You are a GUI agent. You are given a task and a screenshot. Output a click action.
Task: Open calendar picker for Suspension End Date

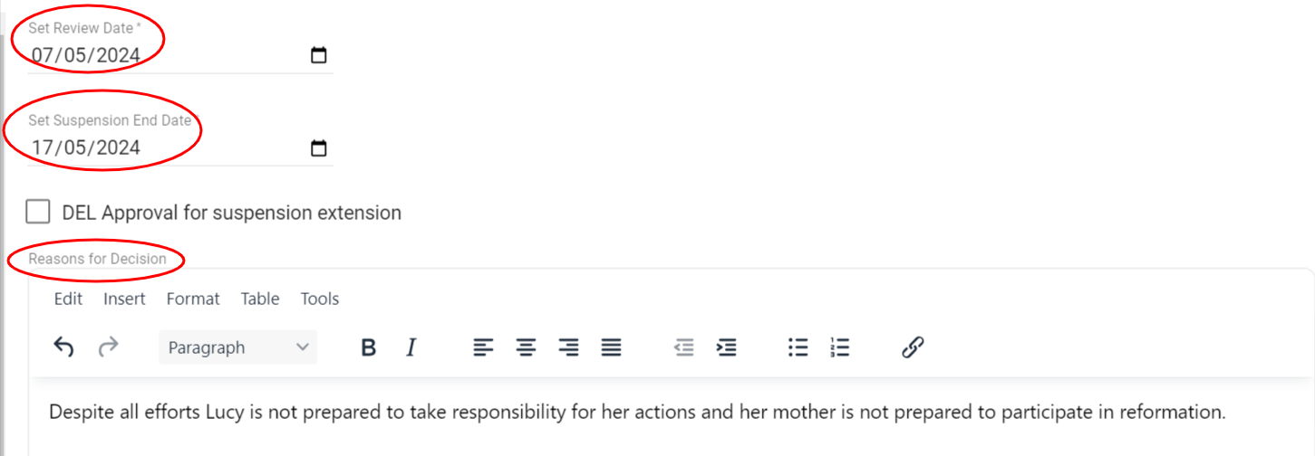pyautogui.click(x=318, y=148)
